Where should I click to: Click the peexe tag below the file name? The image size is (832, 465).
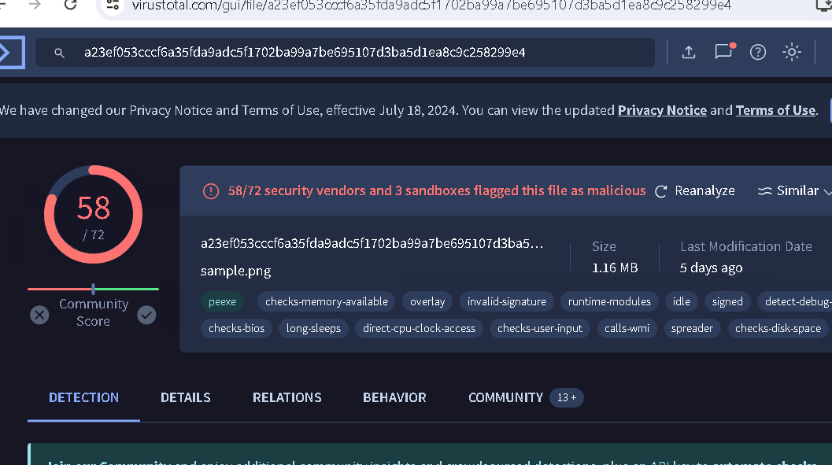222,301
